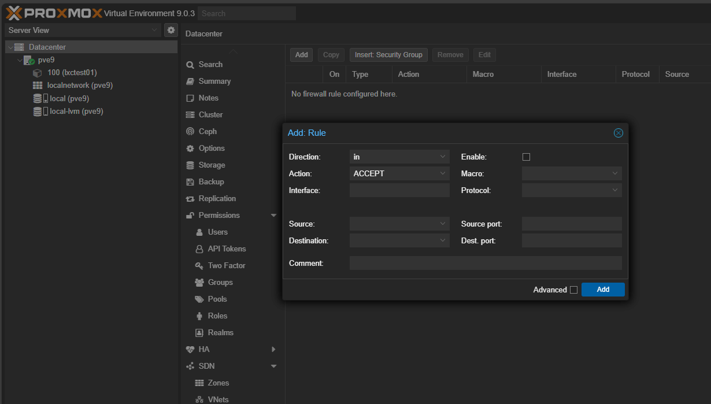
Task: Click the Ceph icon in sidebar
Action: coord(190,132)
